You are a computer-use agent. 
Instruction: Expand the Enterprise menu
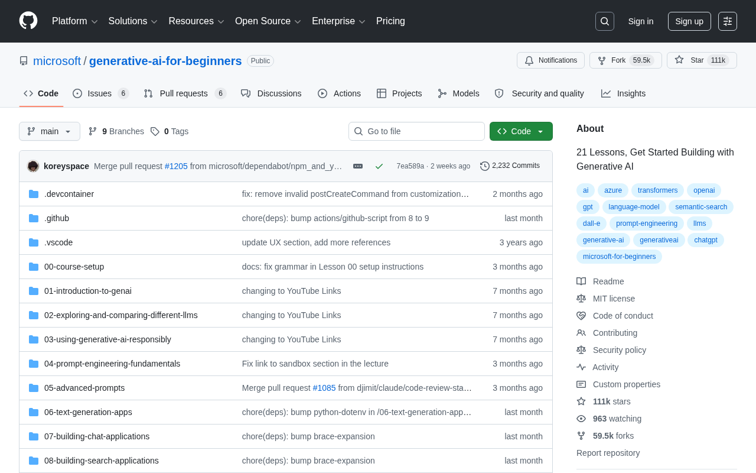(339, 21)
